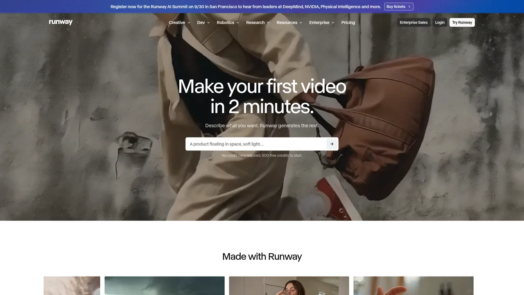Expand the Resources menu chevron
This screenshot has width=524, height=295.
click(x=300, y=23)
